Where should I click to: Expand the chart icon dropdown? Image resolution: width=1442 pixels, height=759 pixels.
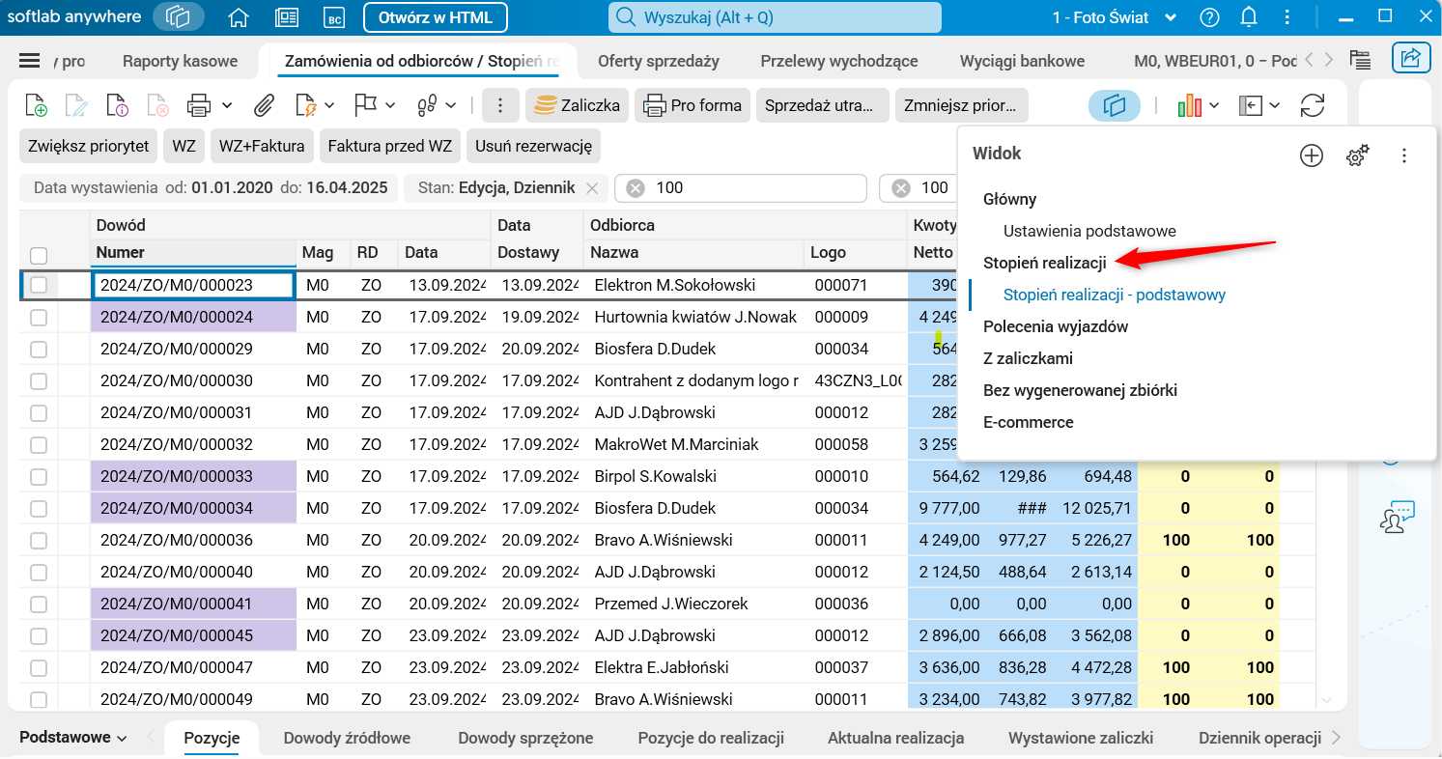pyautogui.click(x=1214, y=105)
